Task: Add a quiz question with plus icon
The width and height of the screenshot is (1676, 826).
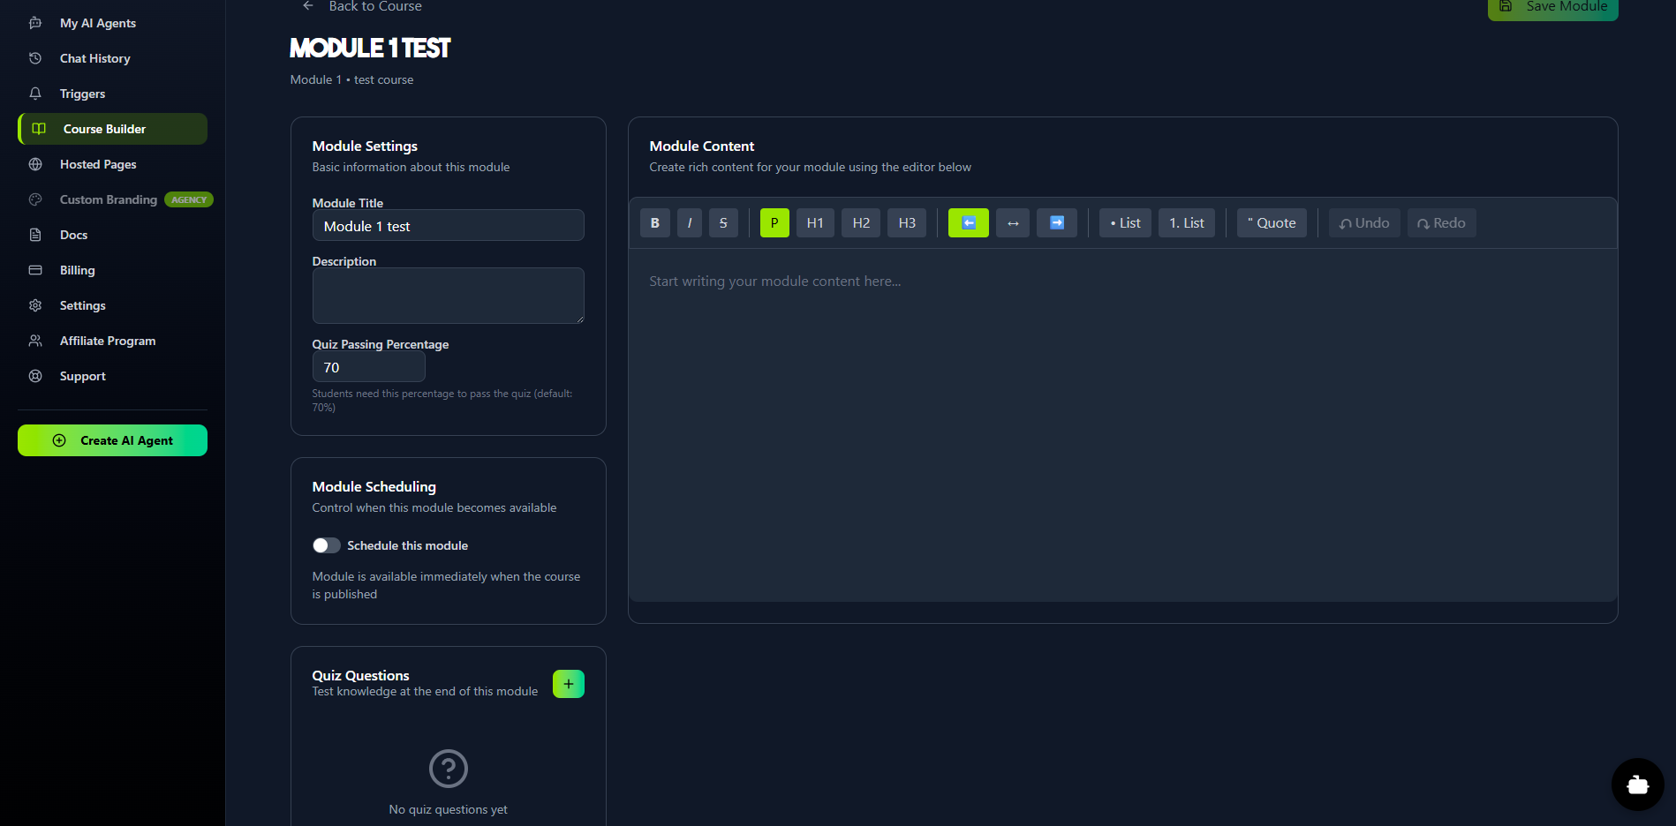Action: 568,684
